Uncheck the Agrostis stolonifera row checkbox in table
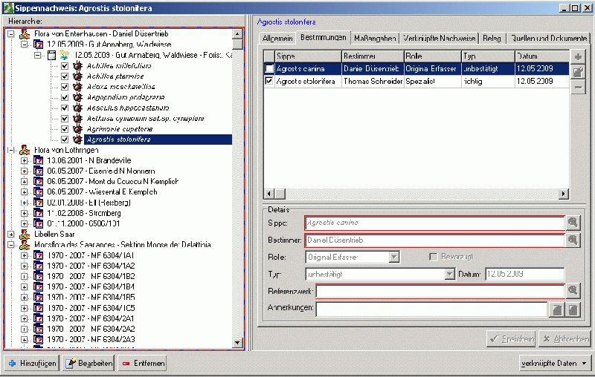Viewport: 595px width, 377px height. [269, 82]
